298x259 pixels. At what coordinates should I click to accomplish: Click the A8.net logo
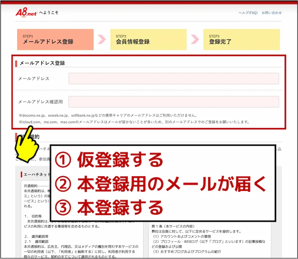(x=26, y=12)
